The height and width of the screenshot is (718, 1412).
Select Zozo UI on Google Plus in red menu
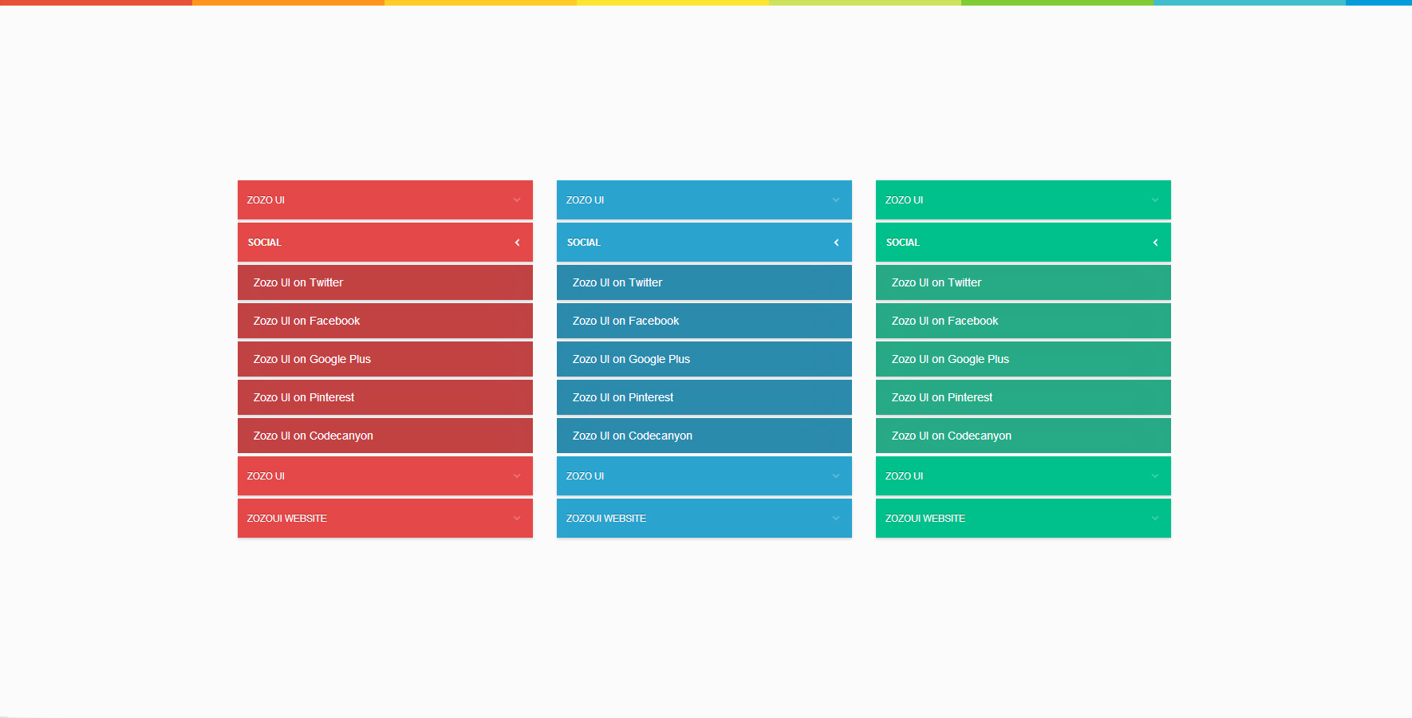click(x=385, y=359)
